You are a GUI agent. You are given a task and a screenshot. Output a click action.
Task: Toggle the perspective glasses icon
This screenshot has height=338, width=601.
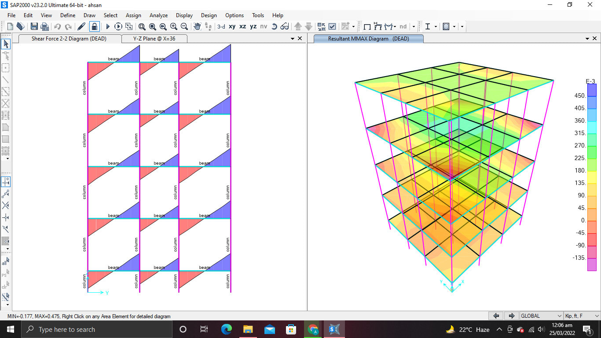pos(285,26)
